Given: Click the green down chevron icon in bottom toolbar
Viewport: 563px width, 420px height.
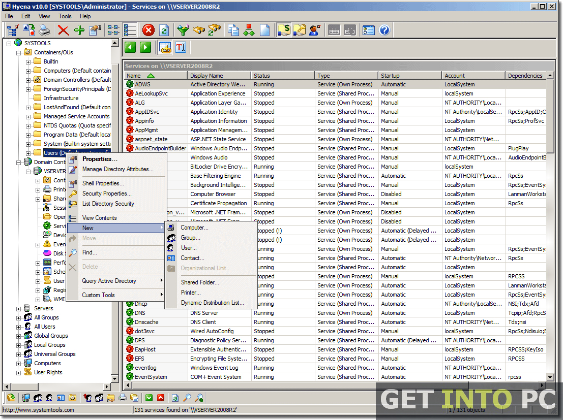Looking at the screenshot, I should click(x=149, y=398).
